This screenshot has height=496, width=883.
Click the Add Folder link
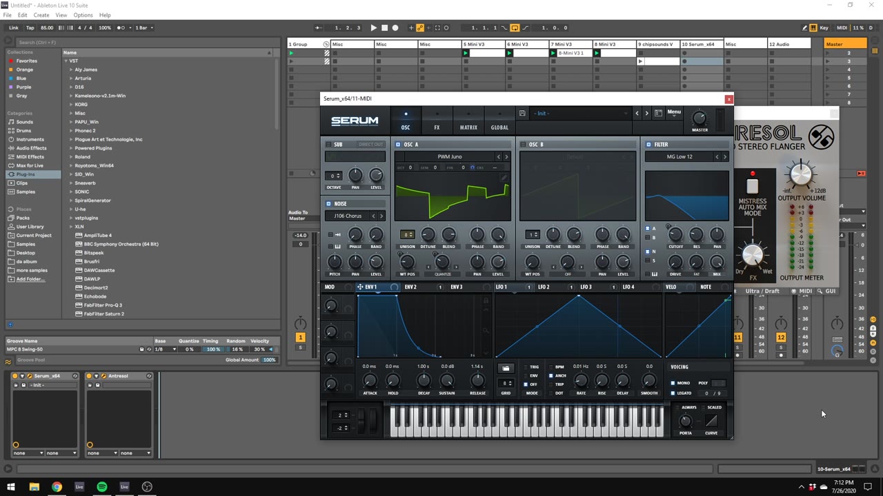(x=30, y=279)
